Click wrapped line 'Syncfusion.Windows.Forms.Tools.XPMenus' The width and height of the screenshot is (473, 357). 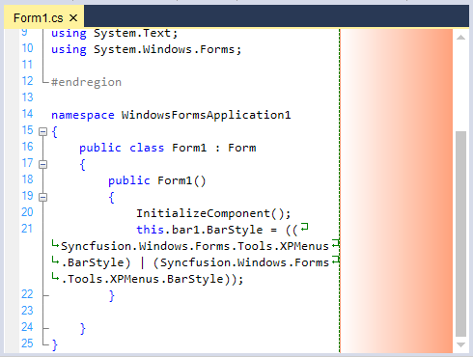(x=195, y=246)
